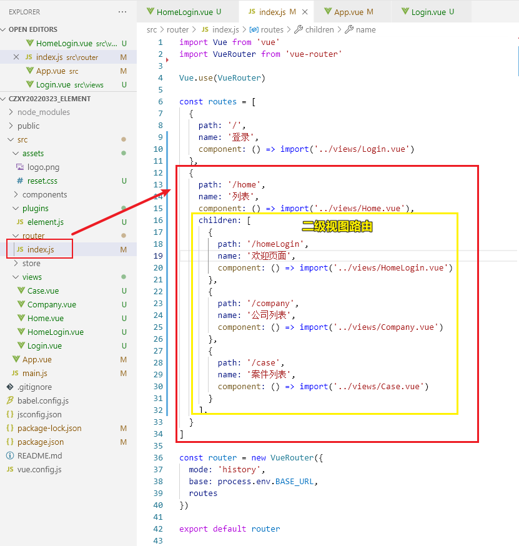Collapse plugins folder

pyautogui.click(x=35, y=208)
